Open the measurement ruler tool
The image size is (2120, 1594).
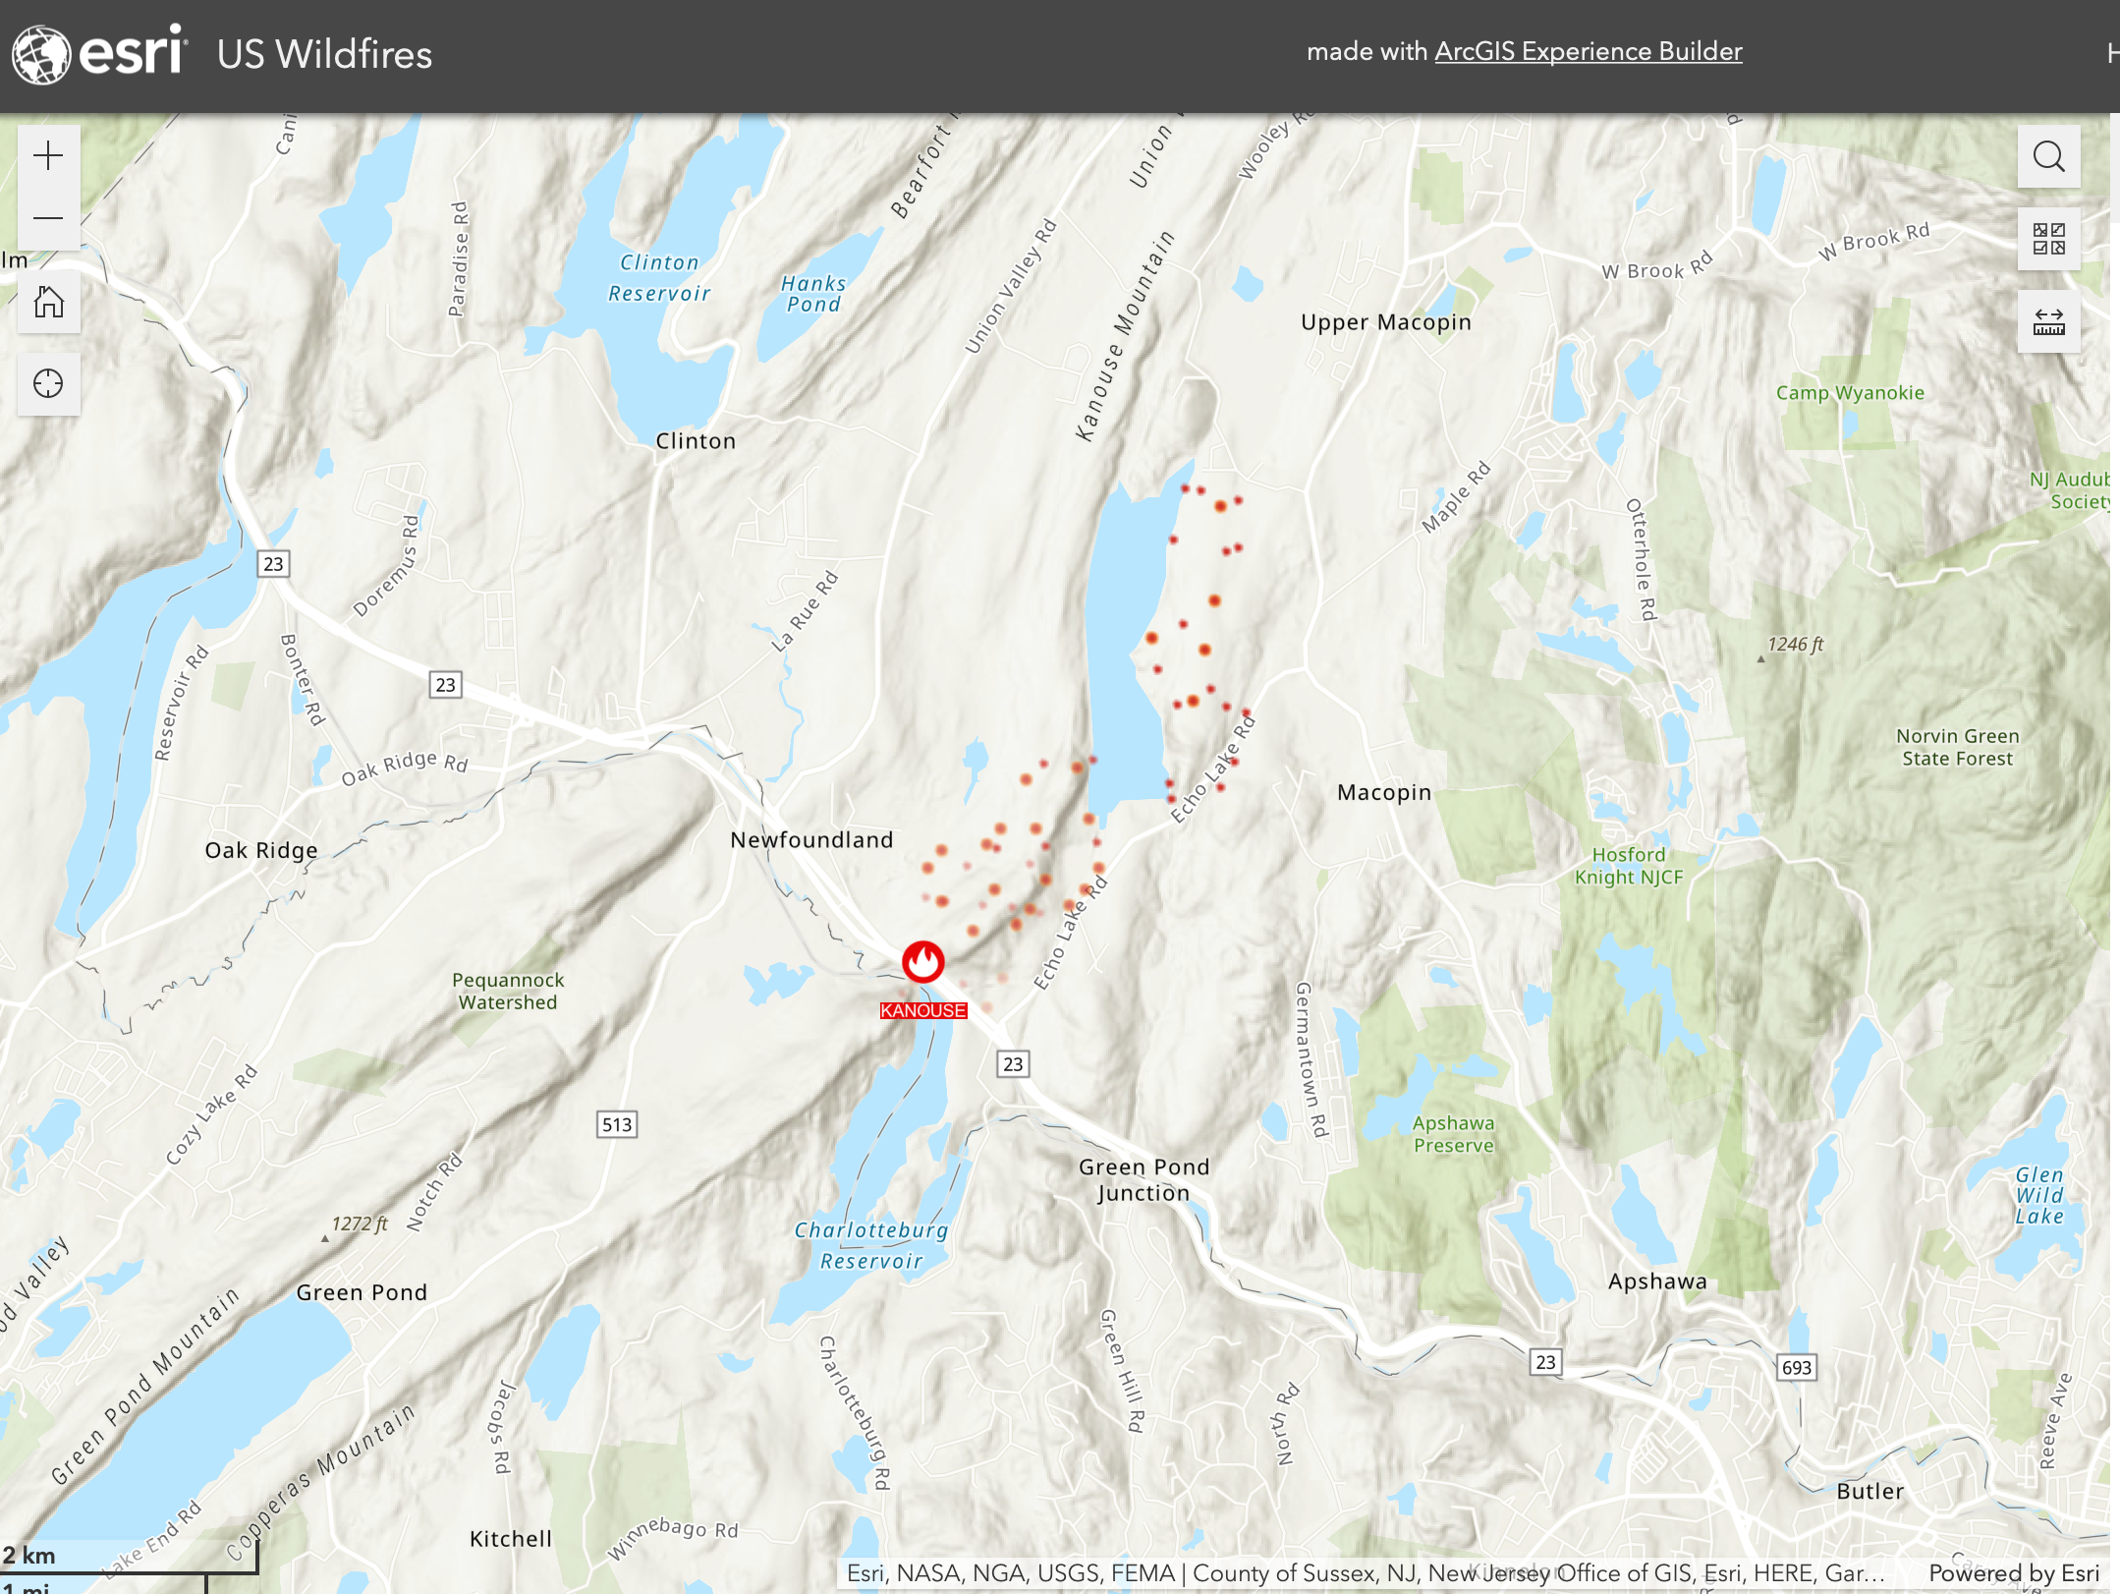[2048, 321]
